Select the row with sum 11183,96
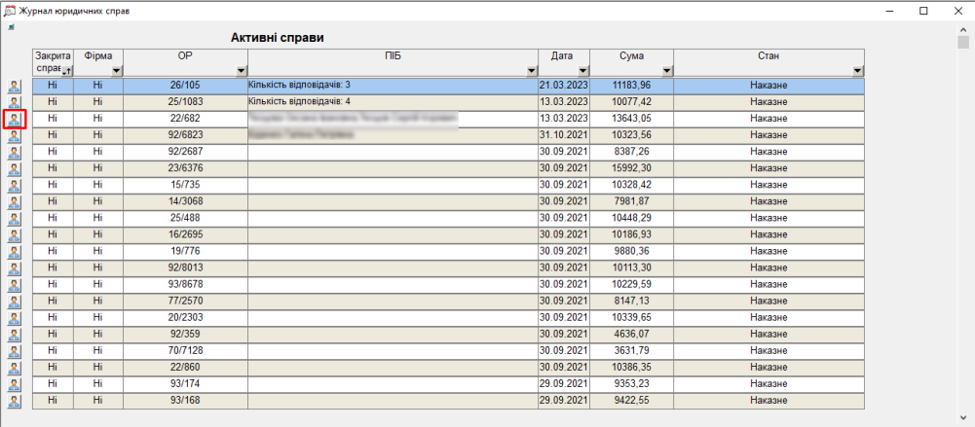This screenshot has width=975, height=427. pyautogui.click(x=631, y=86)
